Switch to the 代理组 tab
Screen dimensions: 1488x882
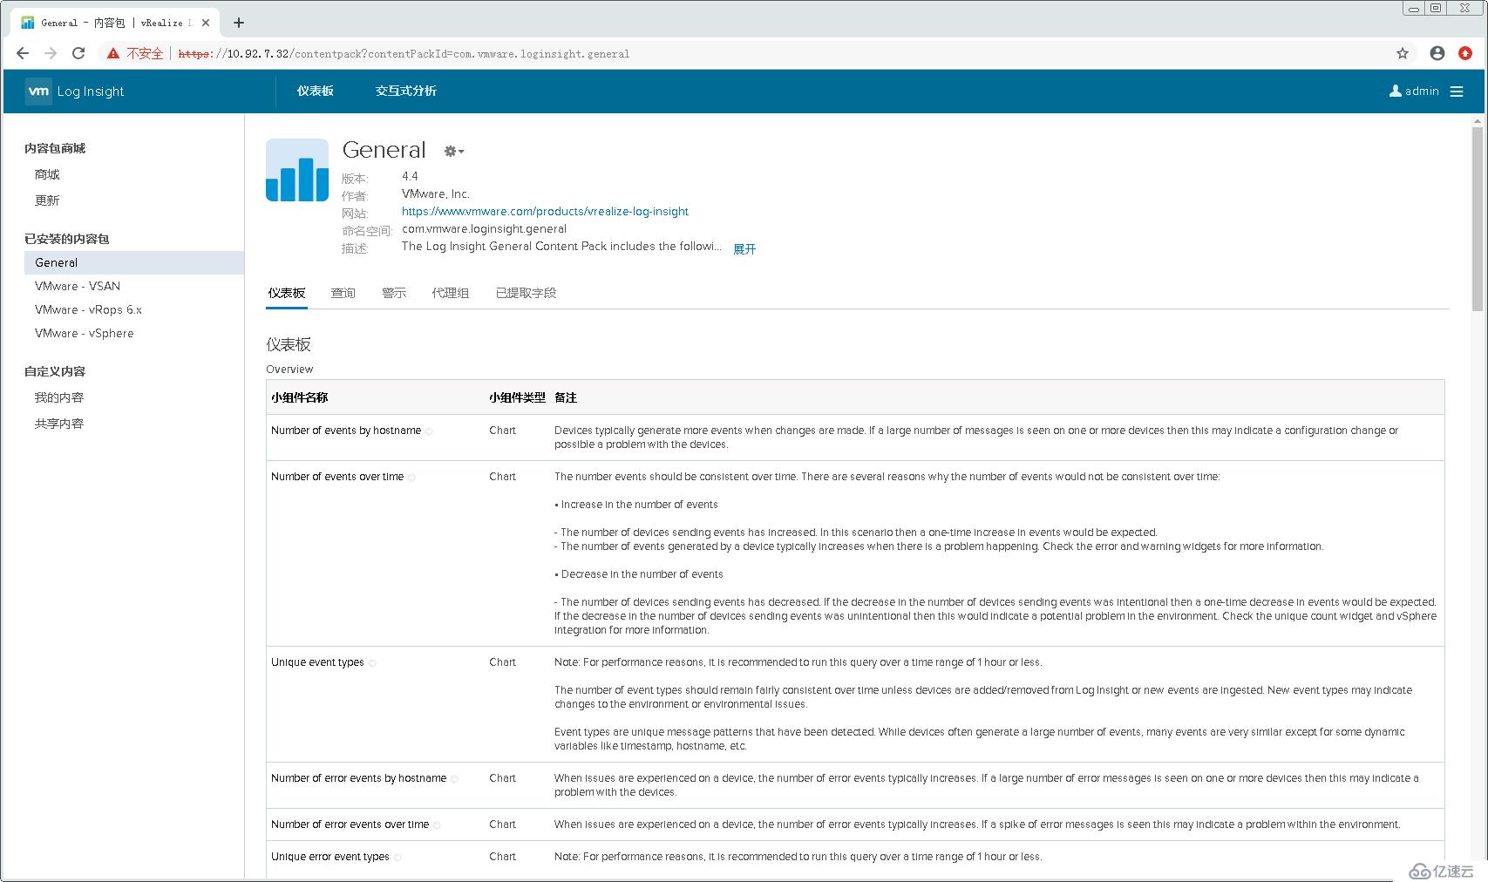451,293
